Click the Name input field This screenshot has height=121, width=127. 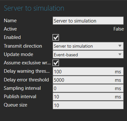[88, 21]
